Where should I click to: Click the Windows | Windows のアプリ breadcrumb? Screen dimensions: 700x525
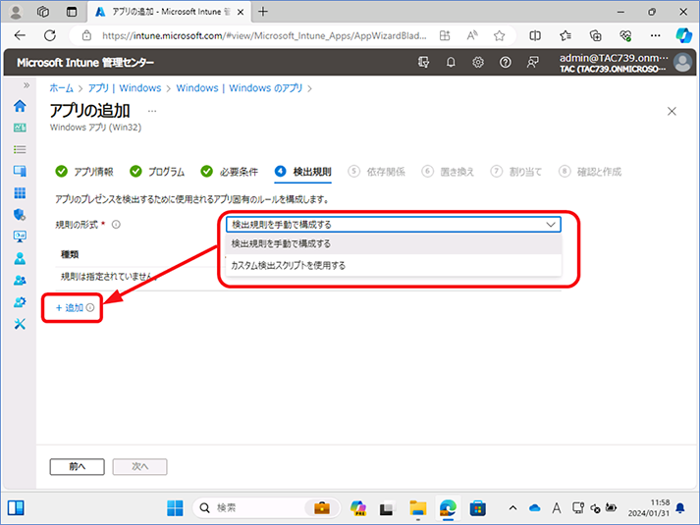pos(240,88)
